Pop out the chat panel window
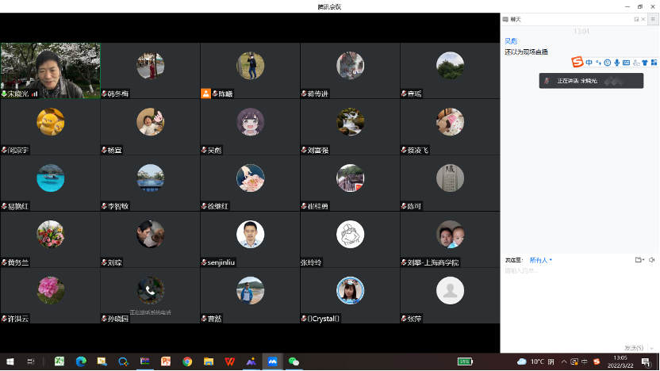The height and width of the screenshot is (371, 660). click(x=636, y=19)
